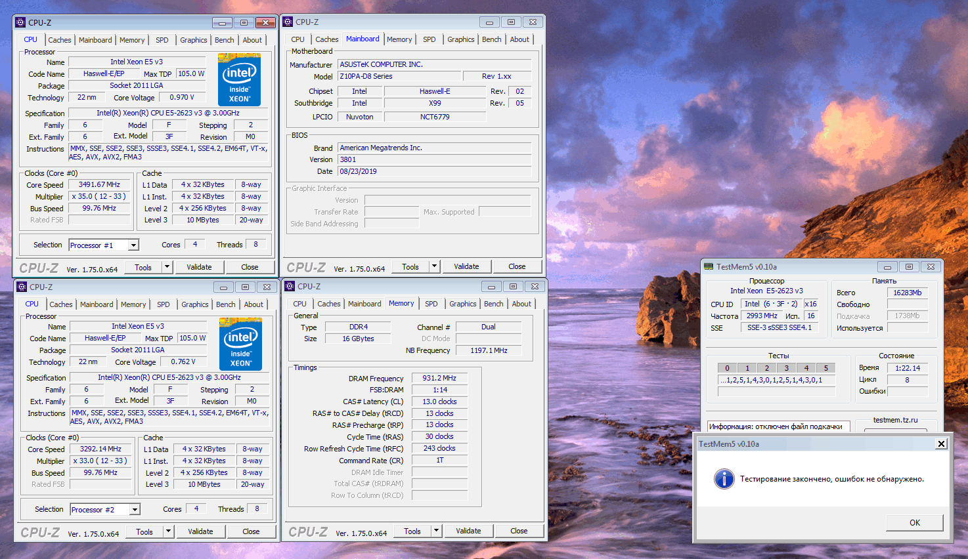Screen dimensions: 968x559
Task: Click the DDR4 memory type field
Action: pos(359,327)
